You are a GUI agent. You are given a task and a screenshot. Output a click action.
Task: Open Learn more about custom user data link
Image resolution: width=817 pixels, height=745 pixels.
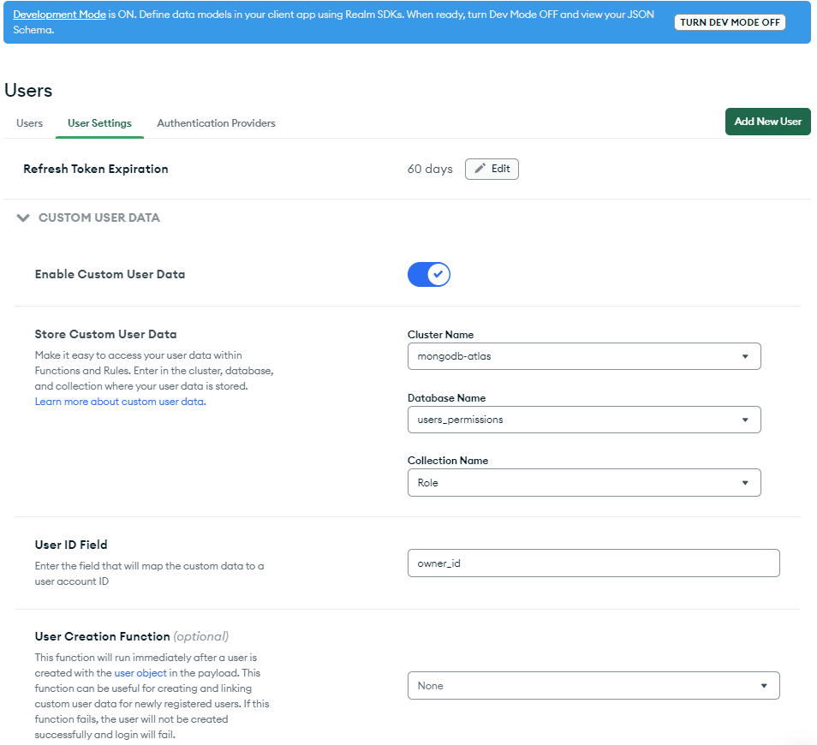coord(120,402)
